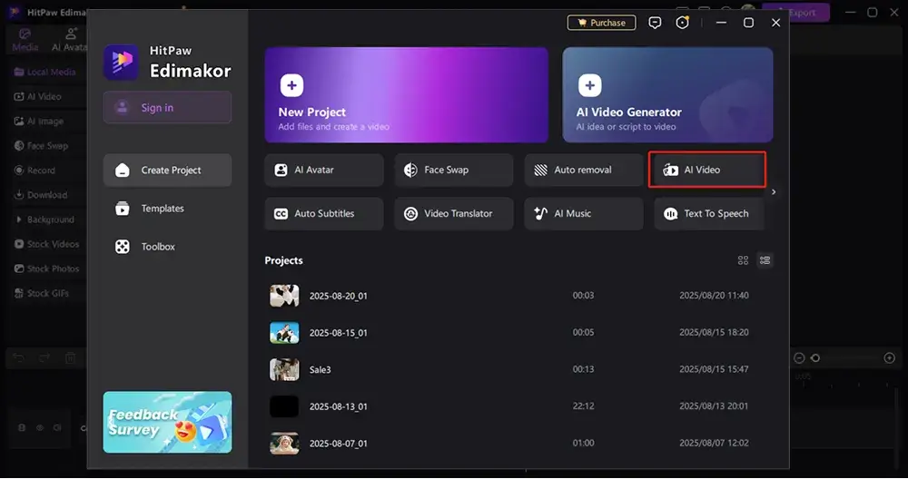Click AI Video in the background sidebar
The height and width of the screenshot is (479, 908).
tap(37, 96)
